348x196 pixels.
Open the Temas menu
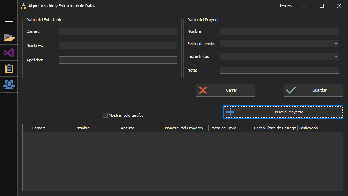285,5
